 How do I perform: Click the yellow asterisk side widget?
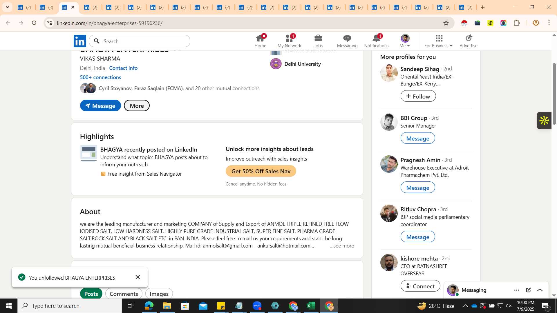click(x=544, y=121)
